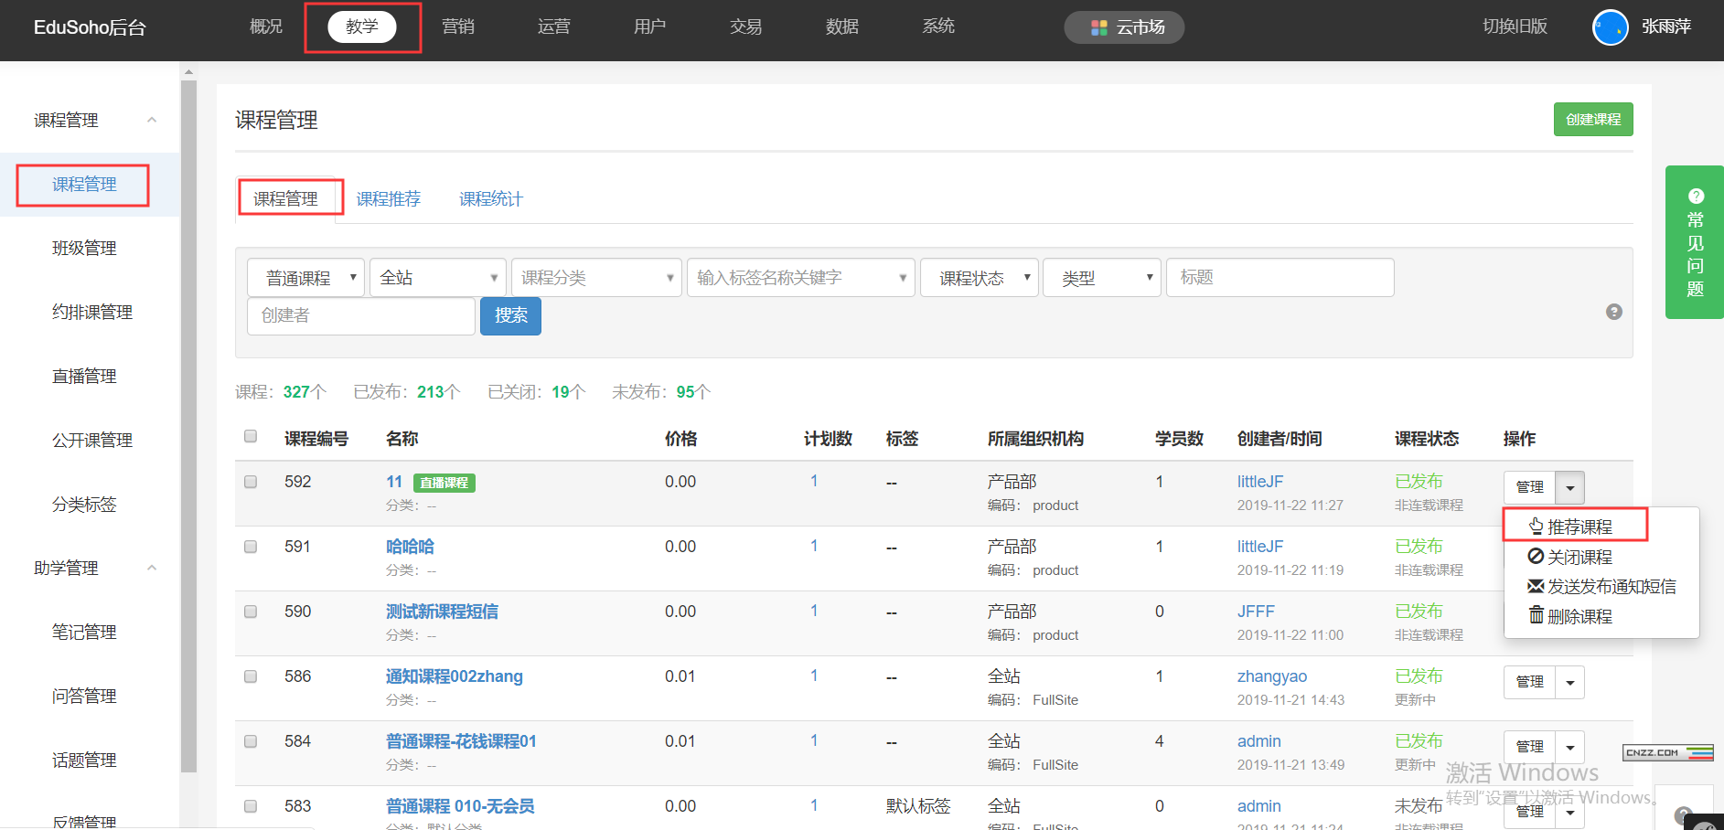
Task: Click the green 创建课程 button
Action: pyautogui.click(x=1592, y=120)
